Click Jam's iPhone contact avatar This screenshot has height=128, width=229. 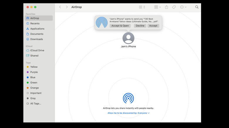point(128,38)
